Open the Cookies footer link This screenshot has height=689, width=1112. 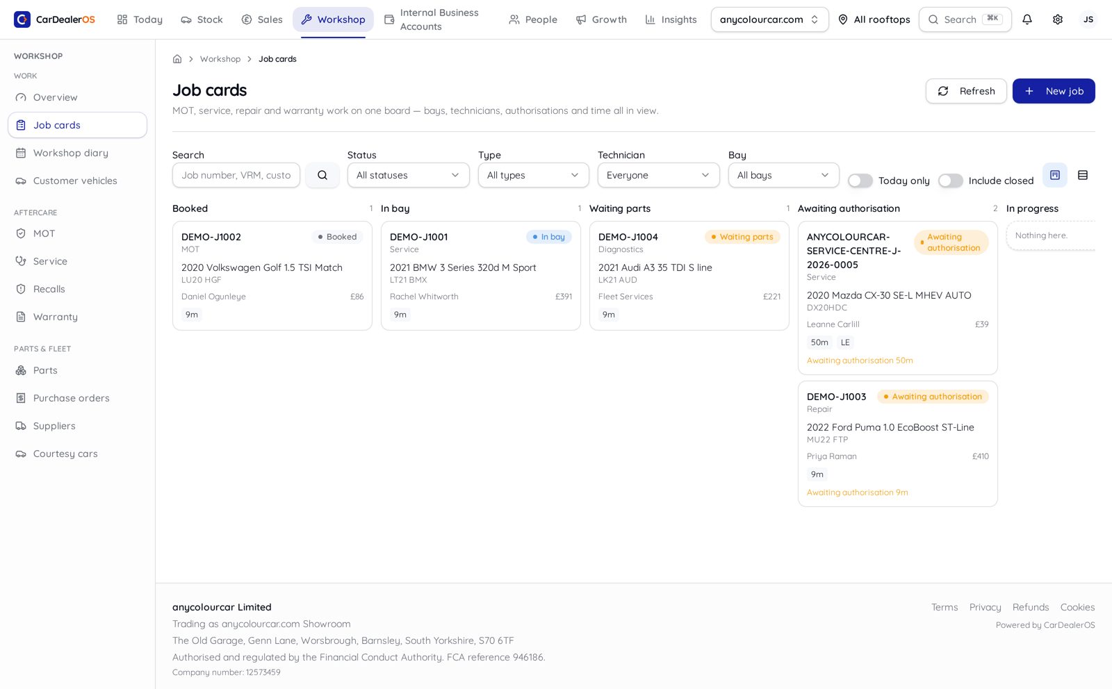point(1078,607)
